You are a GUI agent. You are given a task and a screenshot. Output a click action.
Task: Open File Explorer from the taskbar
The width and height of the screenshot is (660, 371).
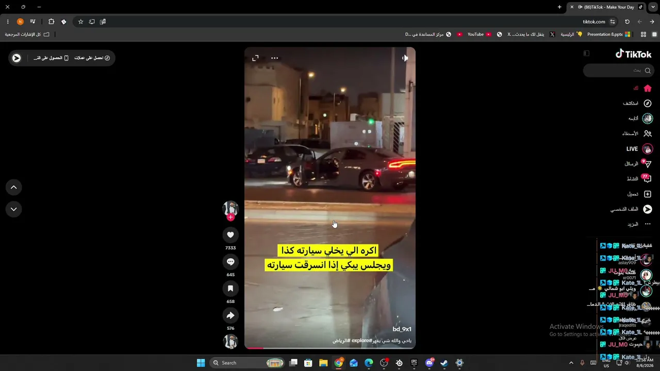coord(323,363)
